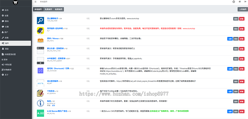248x119 pixels.
Task: Open 菜单 in the sidebar
Action: click(x=15, y=59)
